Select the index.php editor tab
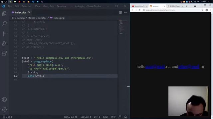This screenshot has height=119, width=213. (20, 13)
